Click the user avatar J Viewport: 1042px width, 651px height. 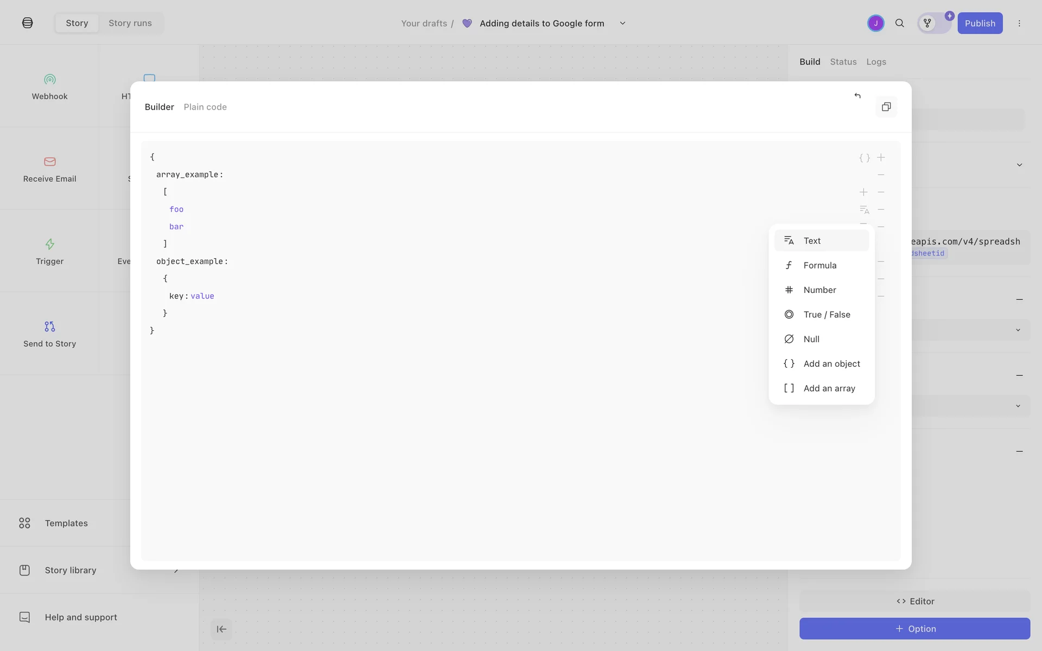[875, 23]
